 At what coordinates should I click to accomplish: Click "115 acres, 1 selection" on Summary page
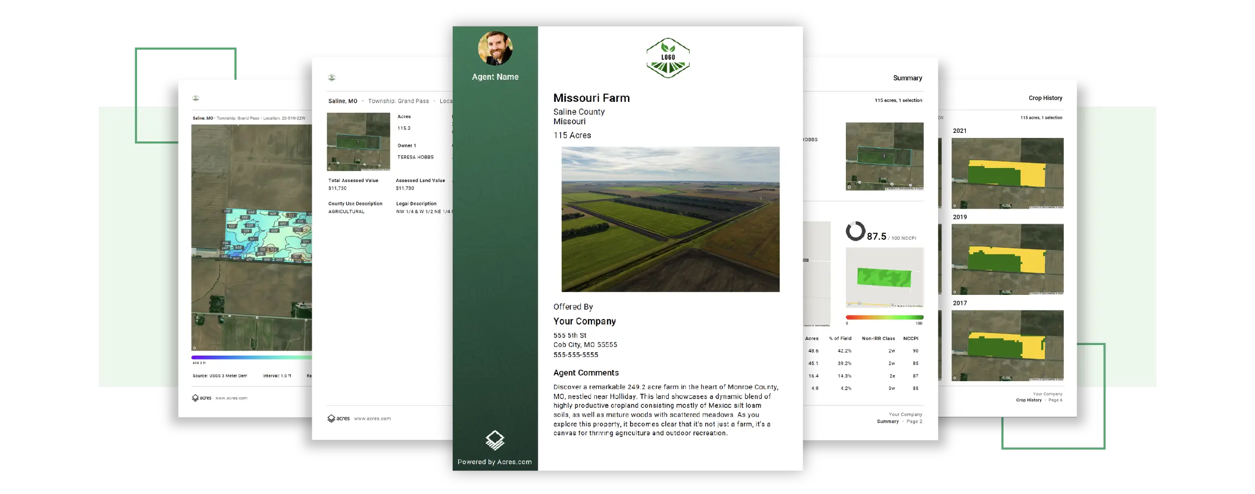coord(898,100)
